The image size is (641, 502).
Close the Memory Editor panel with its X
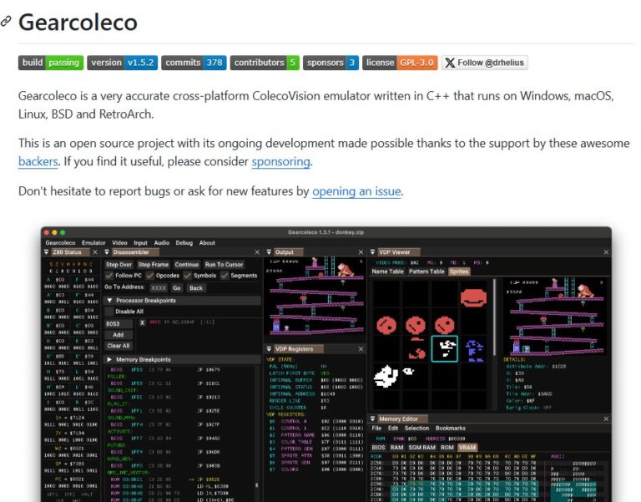606,418
